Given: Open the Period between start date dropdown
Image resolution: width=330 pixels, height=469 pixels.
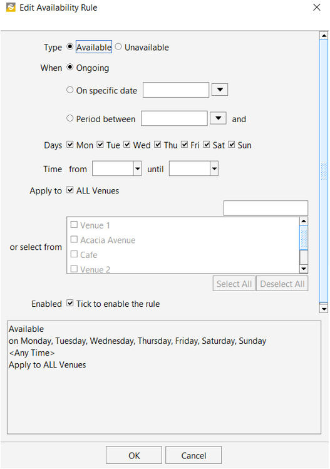Looking at the screenshot, I should (218, 118).
